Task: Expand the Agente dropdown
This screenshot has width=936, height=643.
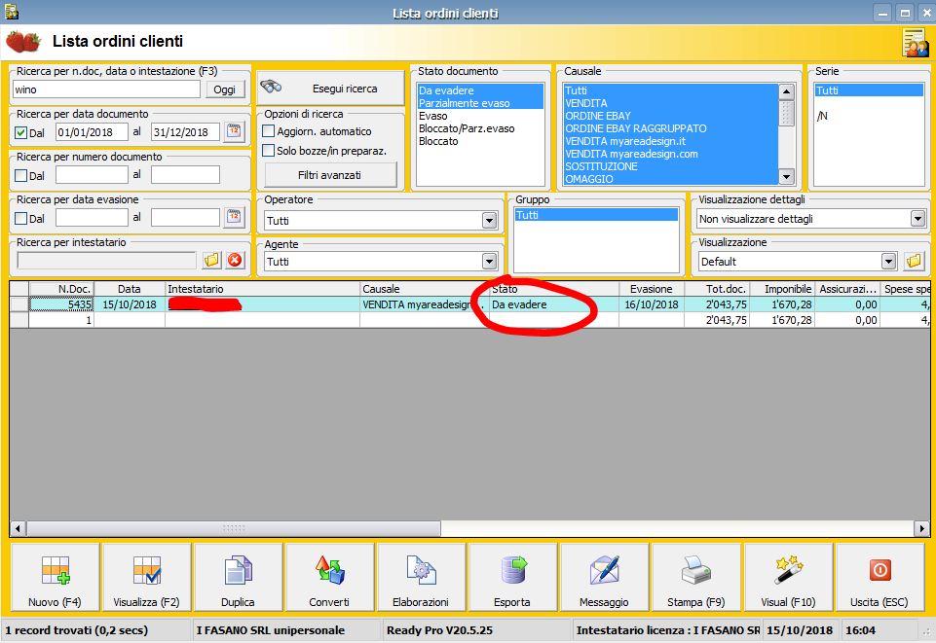Action: [490, 262]
